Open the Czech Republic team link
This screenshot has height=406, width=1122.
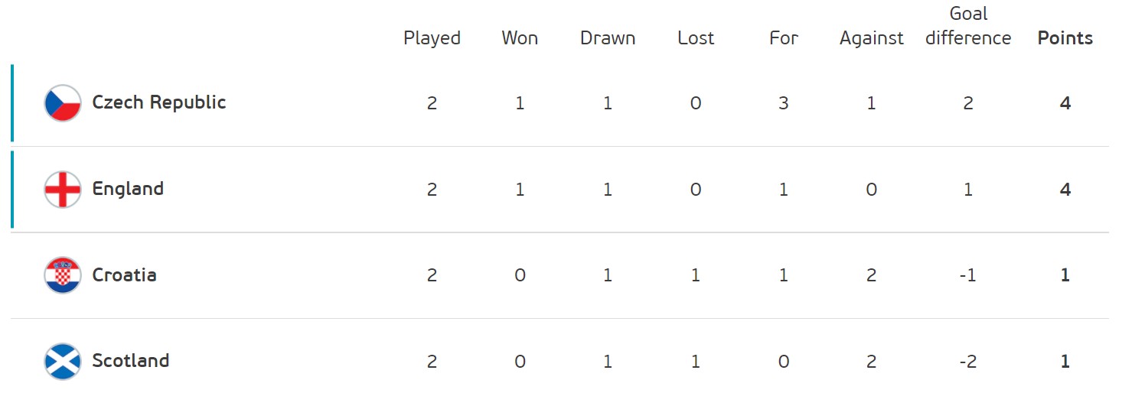point(159,102)
